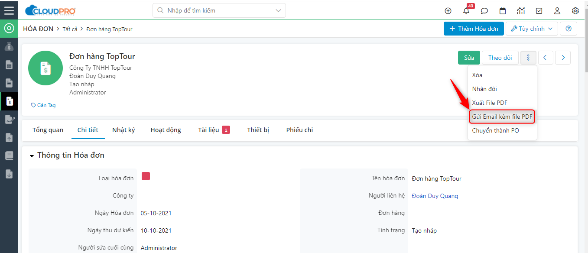Click Công Ty TNHH TopTour in header

(101, 68)
